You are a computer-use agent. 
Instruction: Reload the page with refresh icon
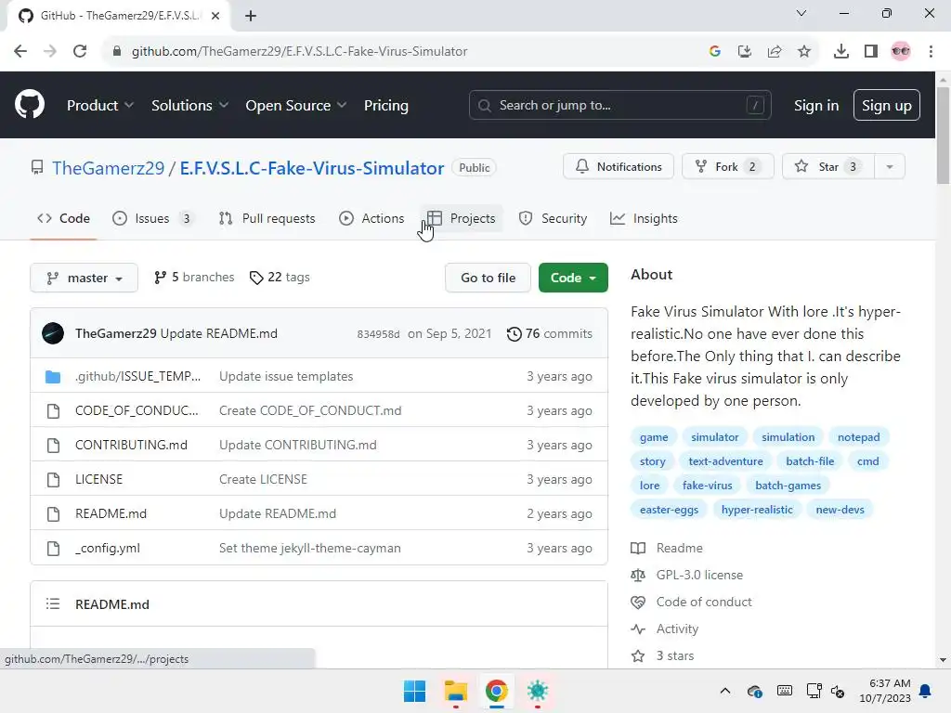80,51
